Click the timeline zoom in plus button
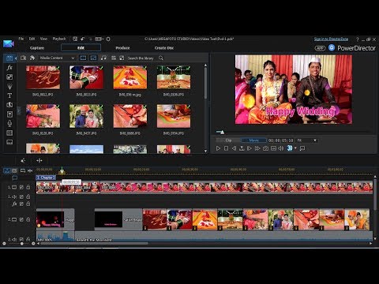This screenshot has height=284, width=379. coord(33,244)
